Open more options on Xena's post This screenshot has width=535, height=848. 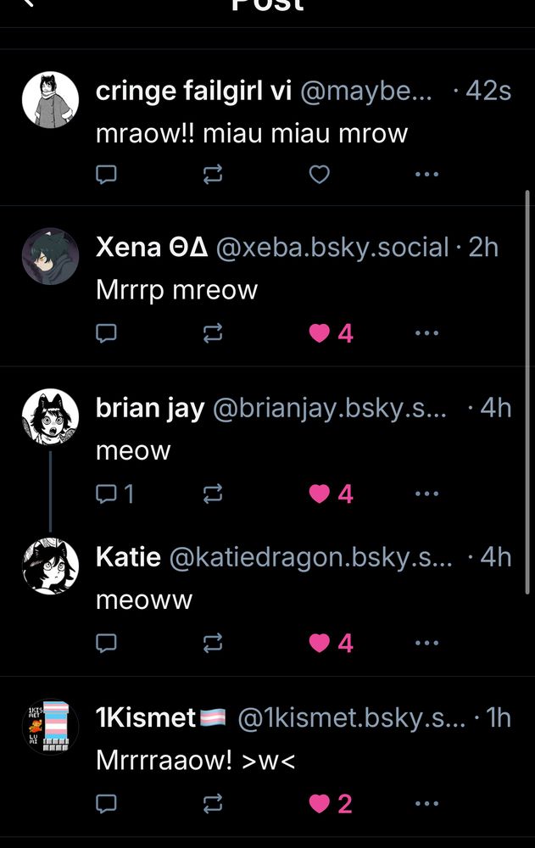[426, 333]
